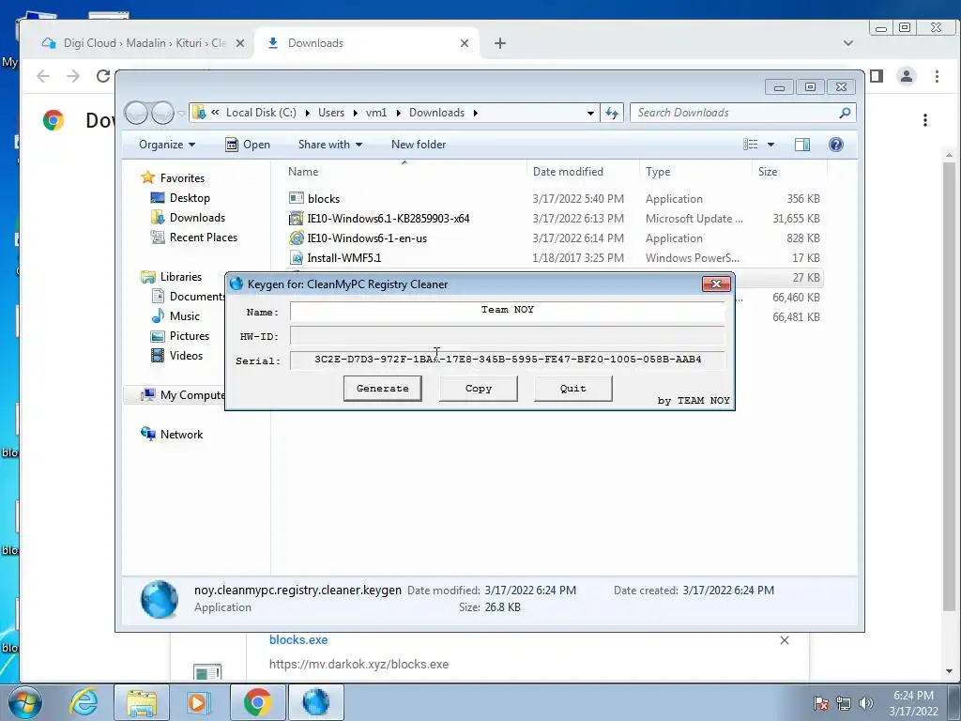
Task: Click Chrome's reload page button
Action: pyautogui.click(x=103, y=76)
